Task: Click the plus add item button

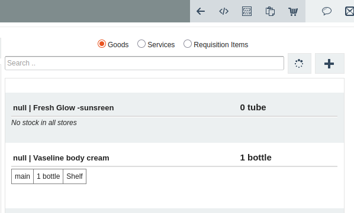Action: [x=330, y=63]
